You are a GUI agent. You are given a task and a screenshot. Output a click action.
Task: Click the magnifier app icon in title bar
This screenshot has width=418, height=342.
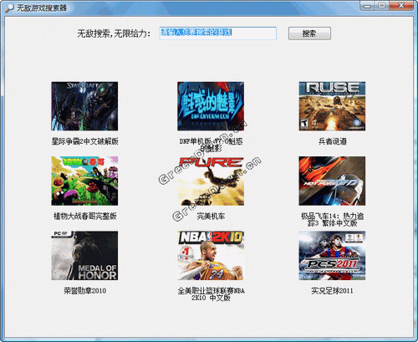[9, 8]
